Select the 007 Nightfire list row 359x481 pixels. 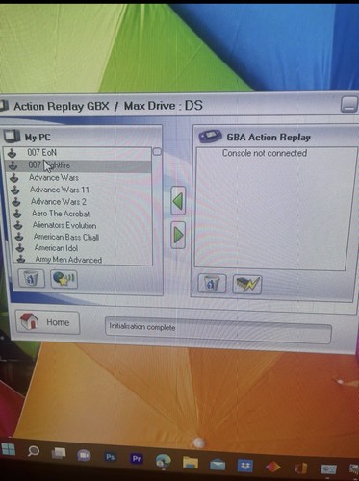point(78,165)
